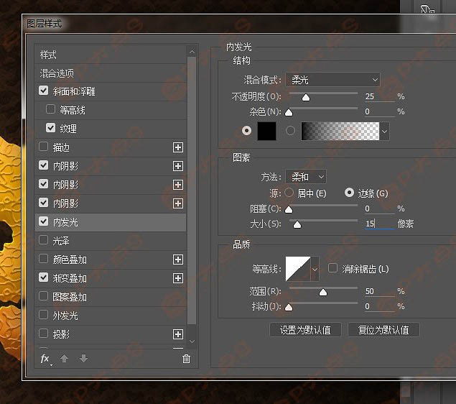Click the move effect down arrow

(x=83, y=359)
